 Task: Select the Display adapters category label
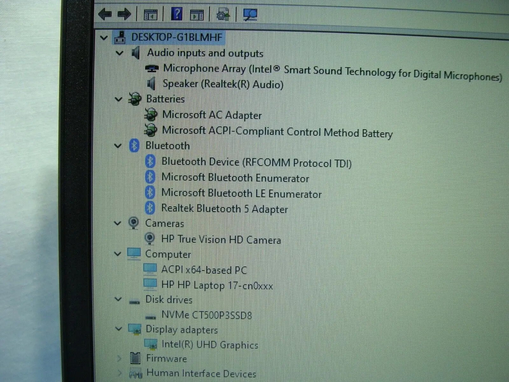pos(182,329)
